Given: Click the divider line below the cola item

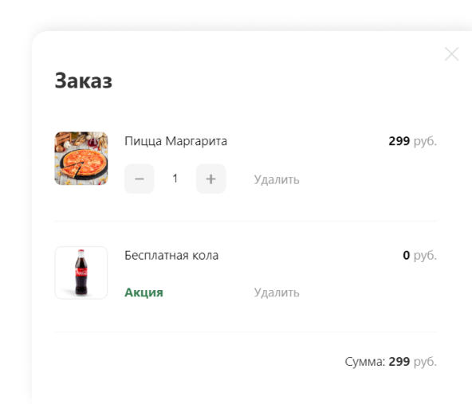Looking at the screenshot, I should (246, 332).
